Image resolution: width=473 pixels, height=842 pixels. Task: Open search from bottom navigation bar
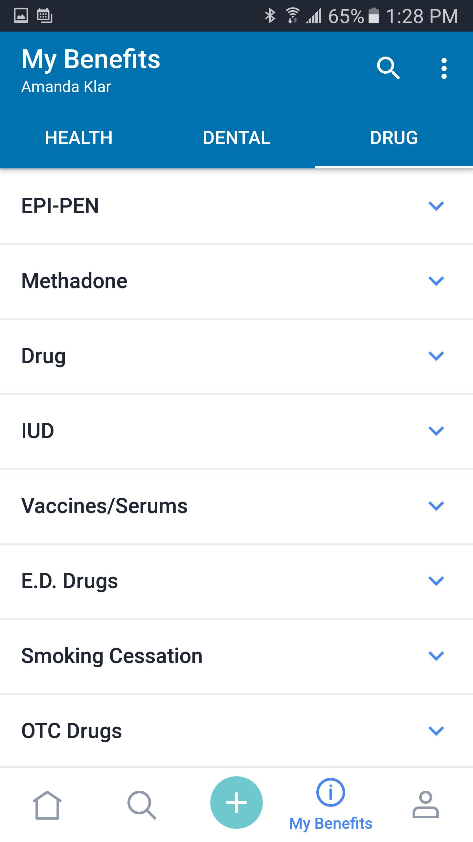tap(142, 805)
